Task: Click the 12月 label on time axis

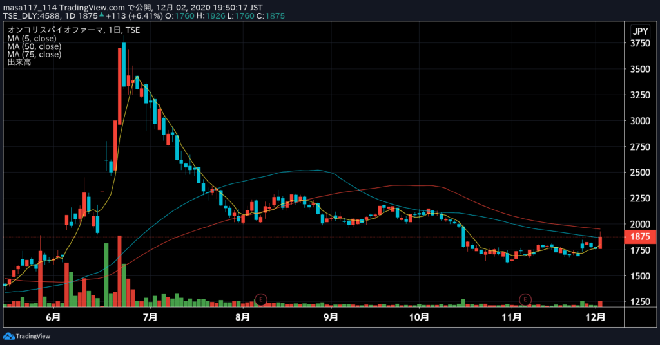Action: pyautogui.click(x=596, y=317)
